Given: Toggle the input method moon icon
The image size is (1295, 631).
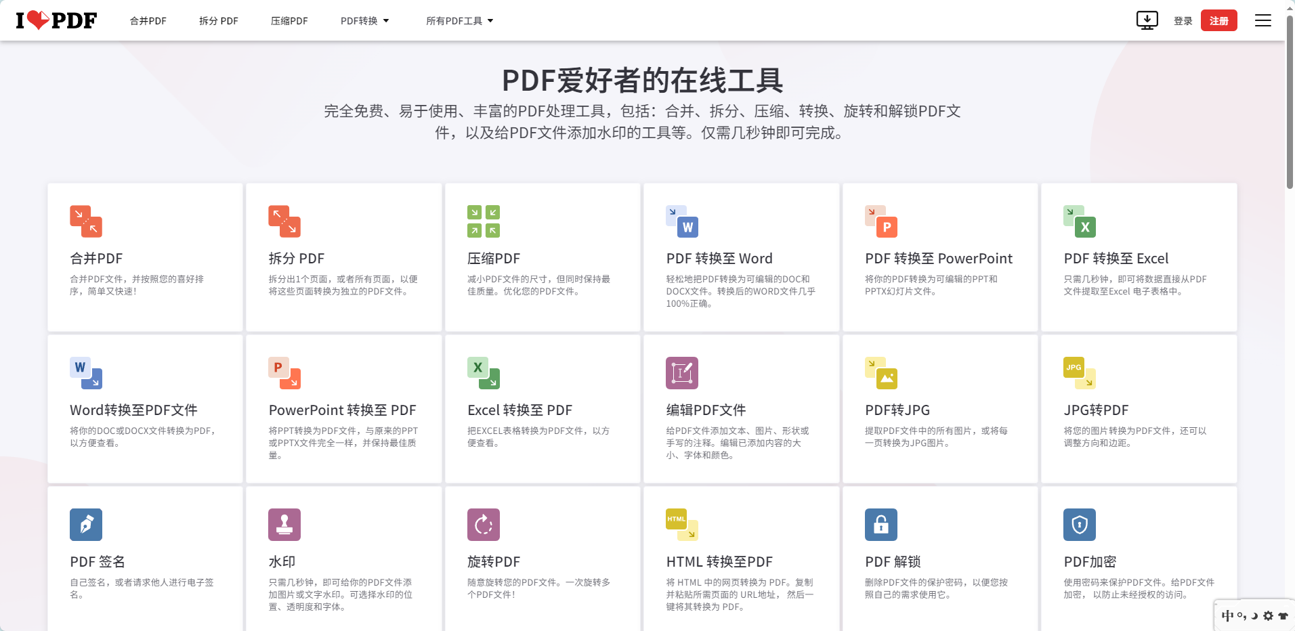Looking at the screenshot, I should (1254, 616).
